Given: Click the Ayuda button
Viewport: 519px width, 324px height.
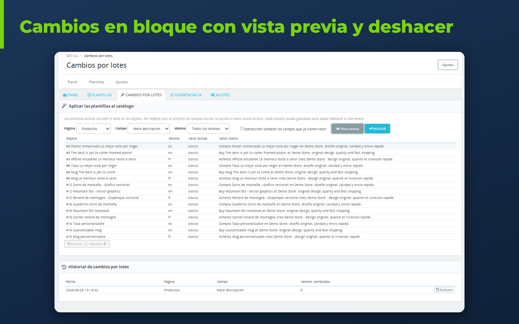Looking at the screenshot, I should coord(448,65).
